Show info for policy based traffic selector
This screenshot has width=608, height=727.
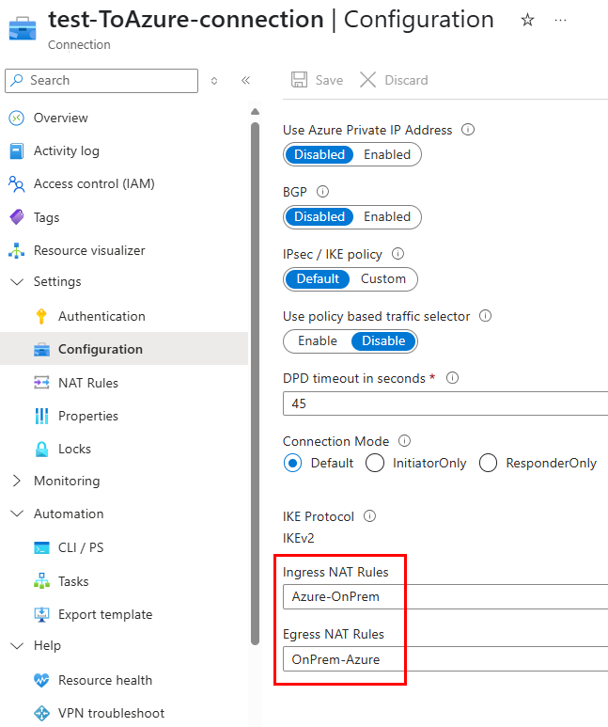(x=485, y=316)
